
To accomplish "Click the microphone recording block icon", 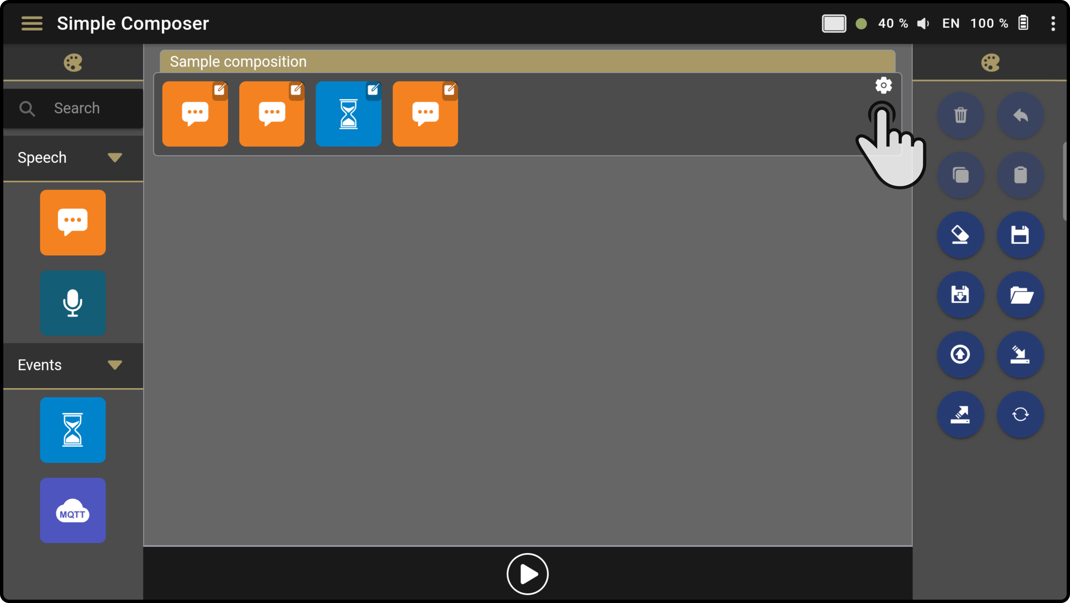I will point(74,303).
